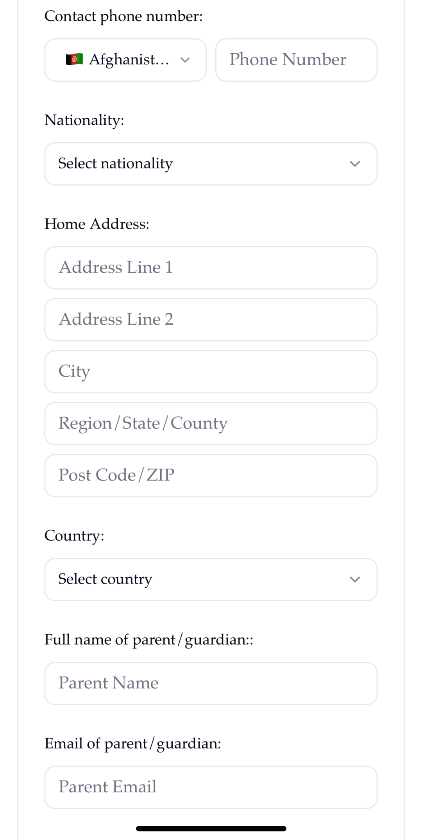The image size is (422, 840).
Task: Click the "Contact phone number:" label
Action: point(123,16)
